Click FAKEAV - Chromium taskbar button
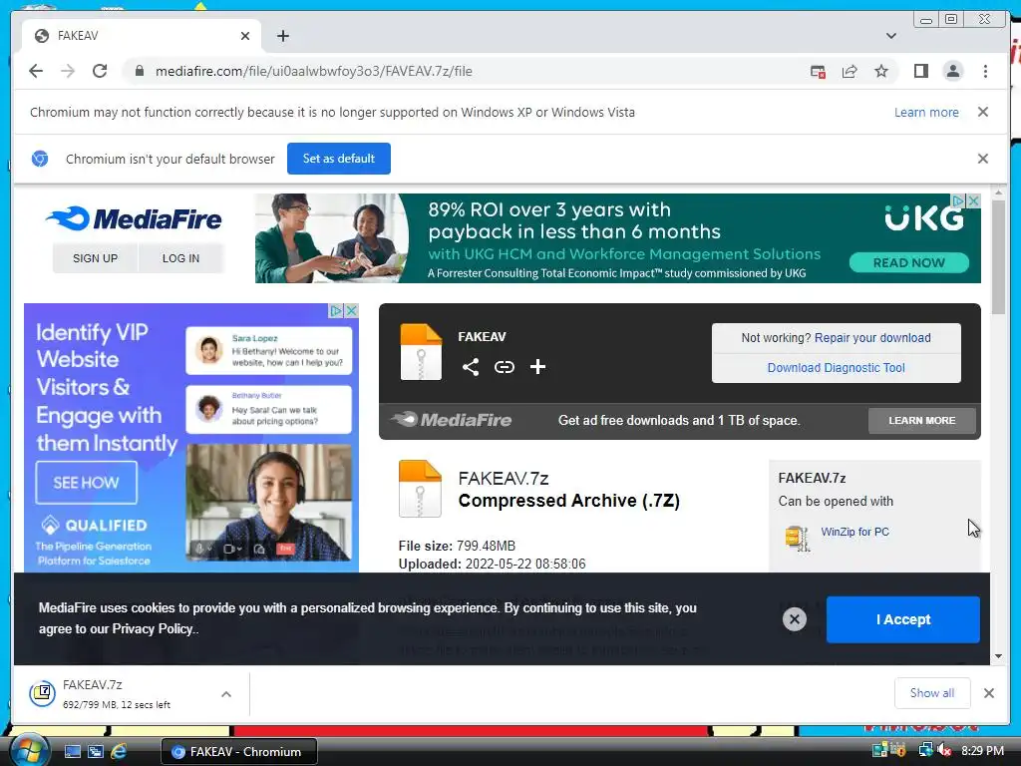1021x766 pixels. point(239,752)
